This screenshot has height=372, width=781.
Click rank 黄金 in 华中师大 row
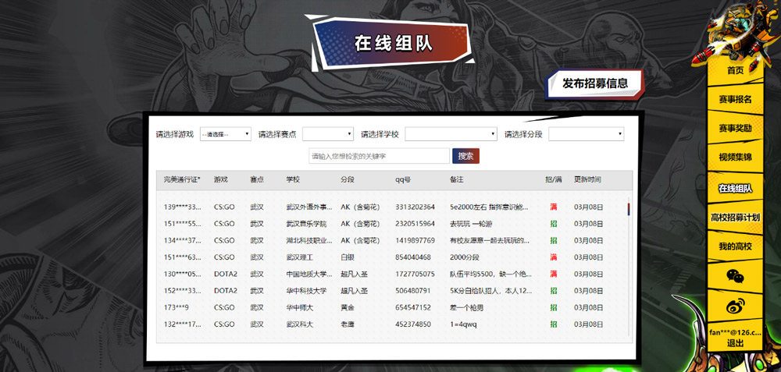coord(348,308)
